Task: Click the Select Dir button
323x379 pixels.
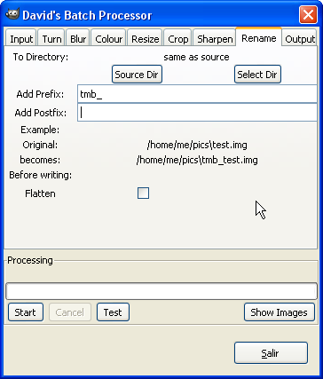Action: tap(257, 75)
